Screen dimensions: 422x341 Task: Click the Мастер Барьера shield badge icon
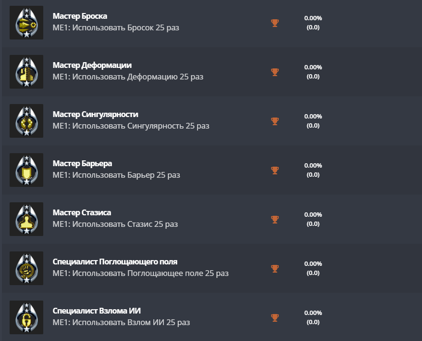(26, 170)
